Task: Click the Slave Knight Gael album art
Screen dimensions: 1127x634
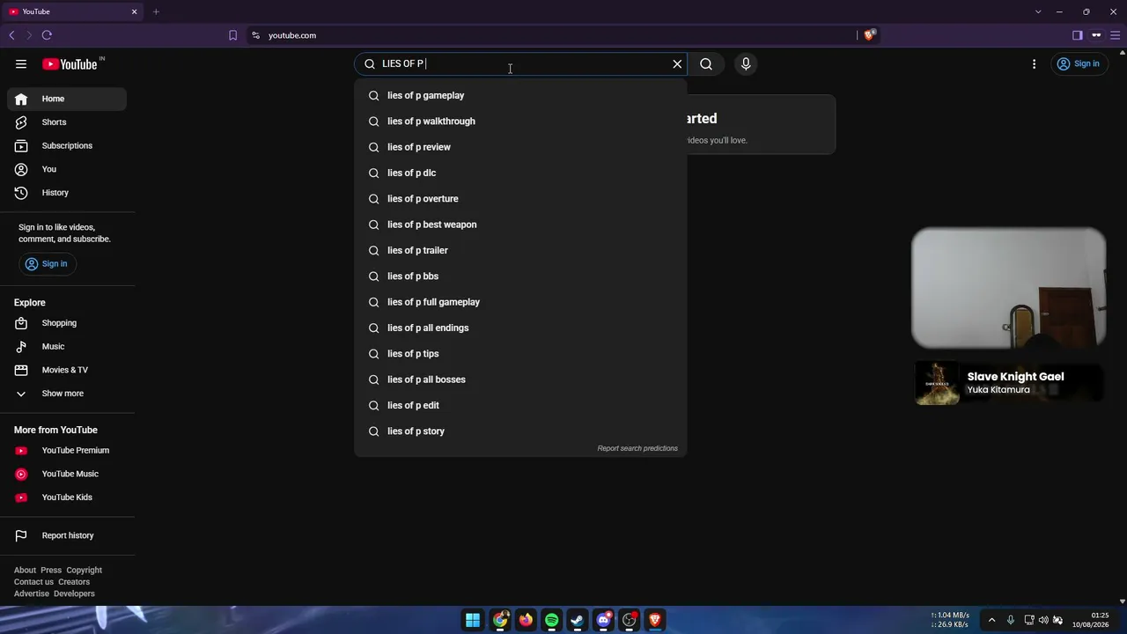Action: [937, 383]
